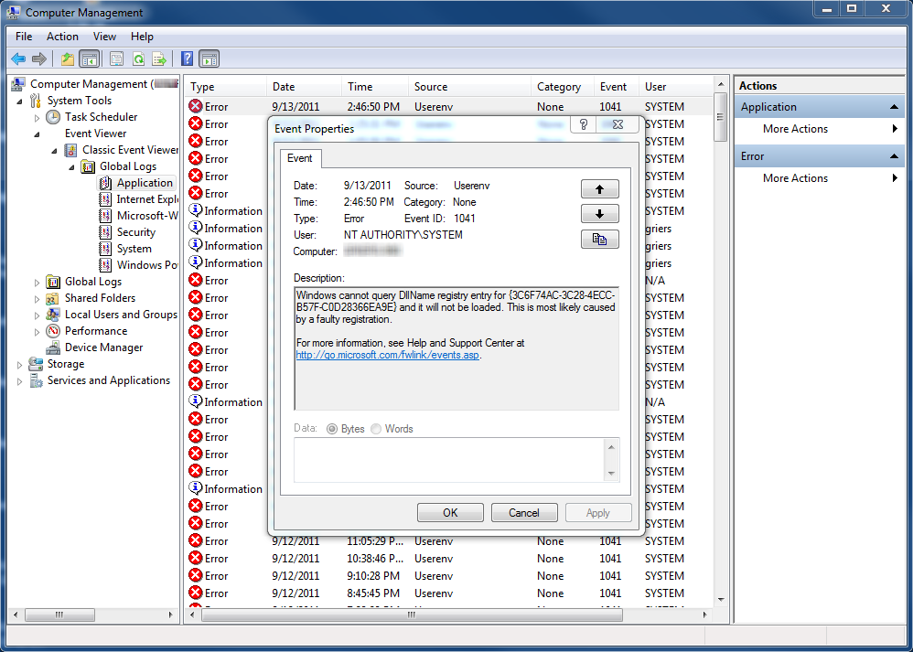
Task: Expand the Storage tree node
Action: pos(20,365)
